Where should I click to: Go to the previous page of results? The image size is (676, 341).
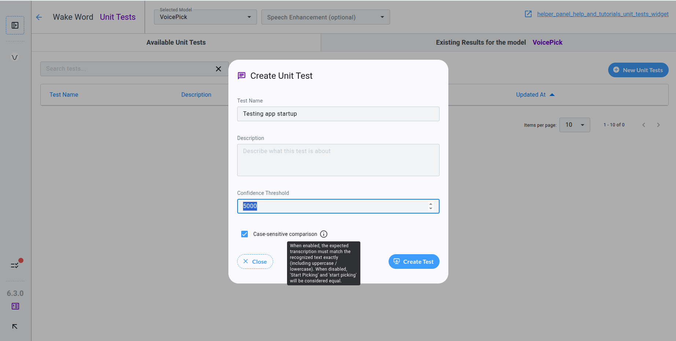coord(644,125)
